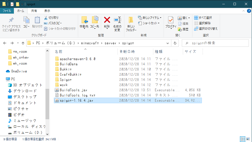Click the refresh button beside address bar
The width and height of the screenshot is (252, 142).
point(175,43)
